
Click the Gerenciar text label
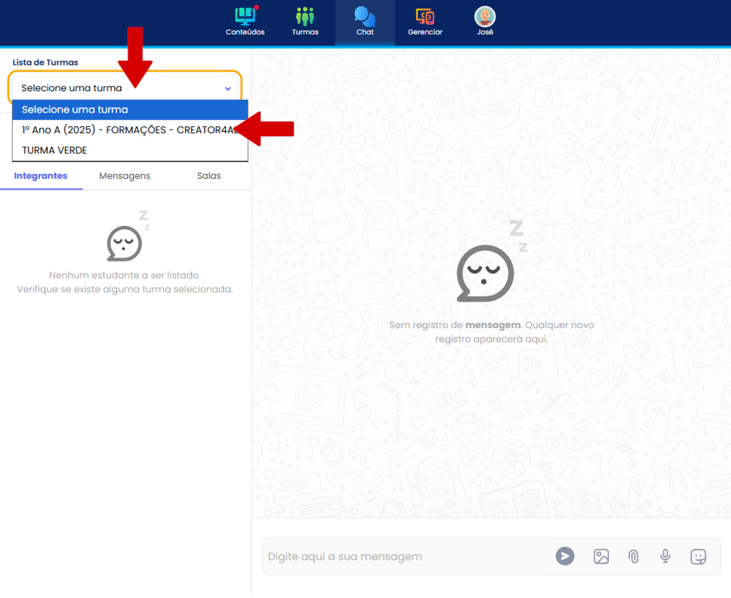pyautogui.click(x=425, y=32)
